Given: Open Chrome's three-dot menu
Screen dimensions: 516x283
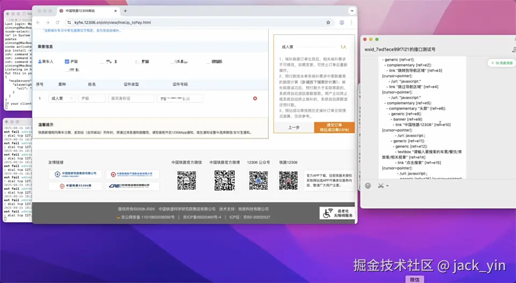Looking at the screenshot, I should (352, 23).
